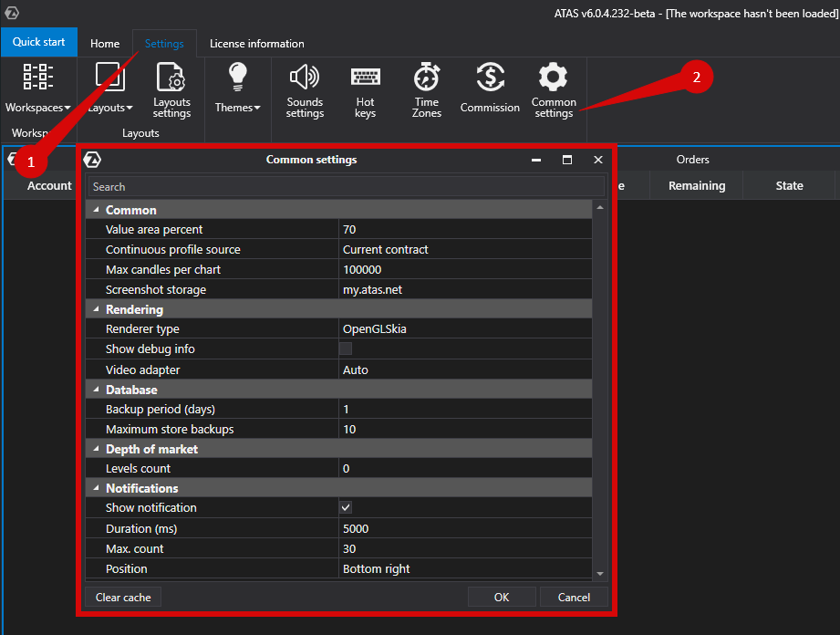Viewport: 840px width, 635px height.
Task: Enable Show debug info
Action: point(345,349)
